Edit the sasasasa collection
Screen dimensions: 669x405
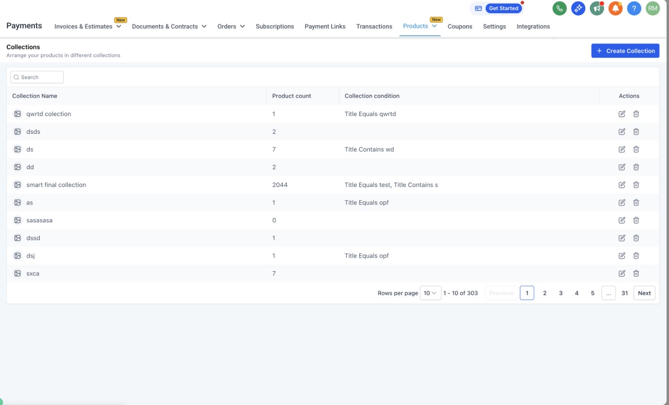click(622, 220)
